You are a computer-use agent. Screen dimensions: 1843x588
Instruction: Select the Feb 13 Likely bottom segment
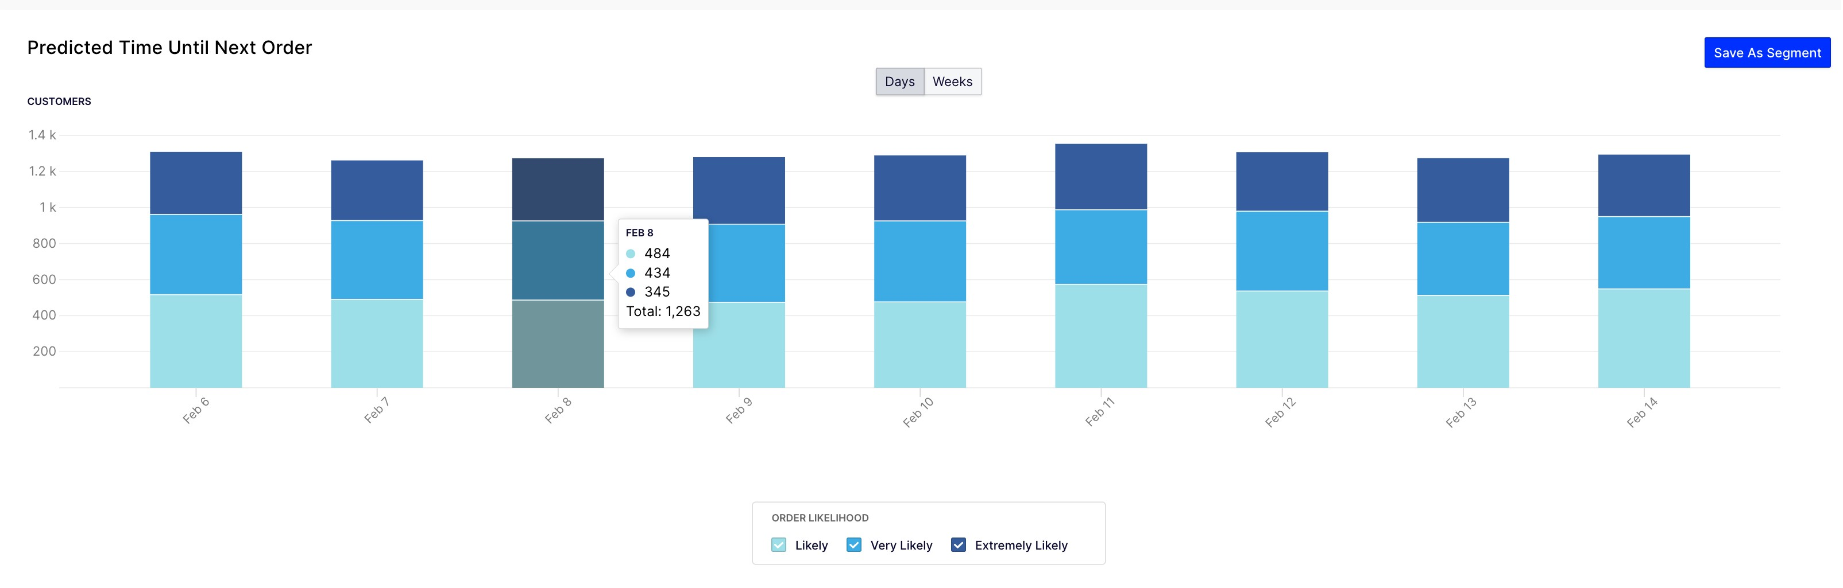(1463, 341)
